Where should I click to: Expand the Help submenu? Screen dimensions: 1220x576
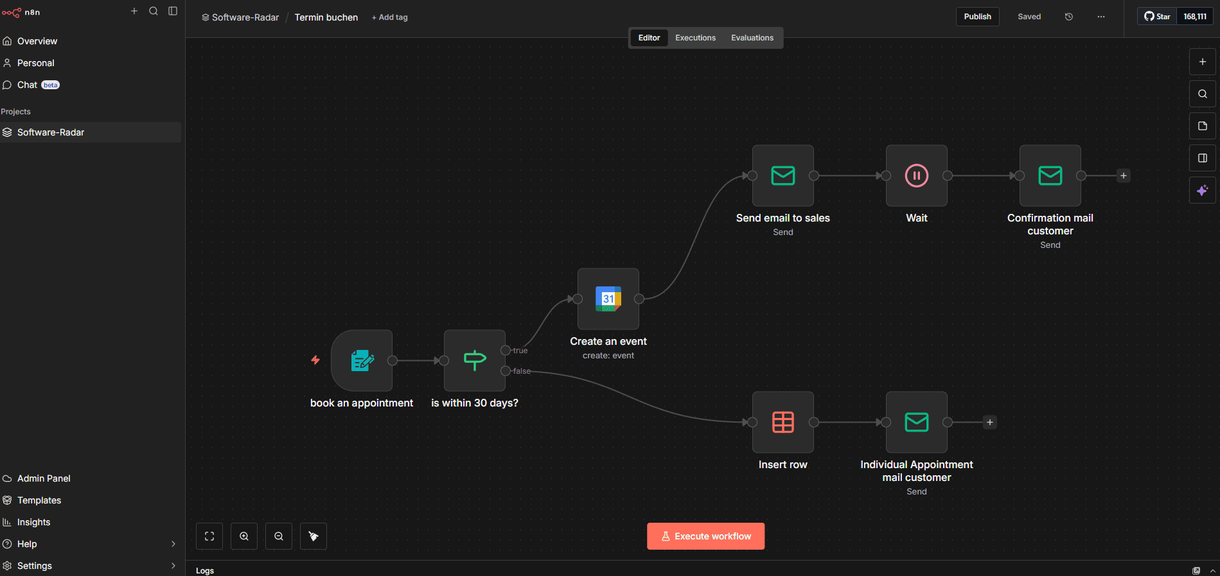point(173,544)
